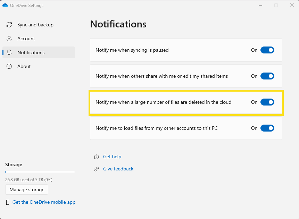Click the Get help question icon
Image resolution: width=299 pixels, height=219 pixels.
click(x=97, y=157)
